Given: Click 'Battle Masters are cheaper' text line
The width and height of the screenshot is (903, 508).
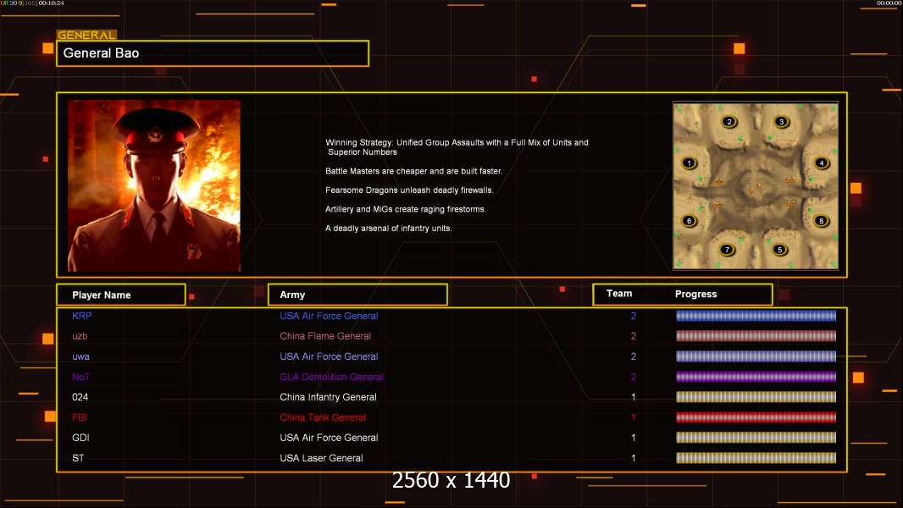Looking at the screenshot, I should tap(413, 171).
